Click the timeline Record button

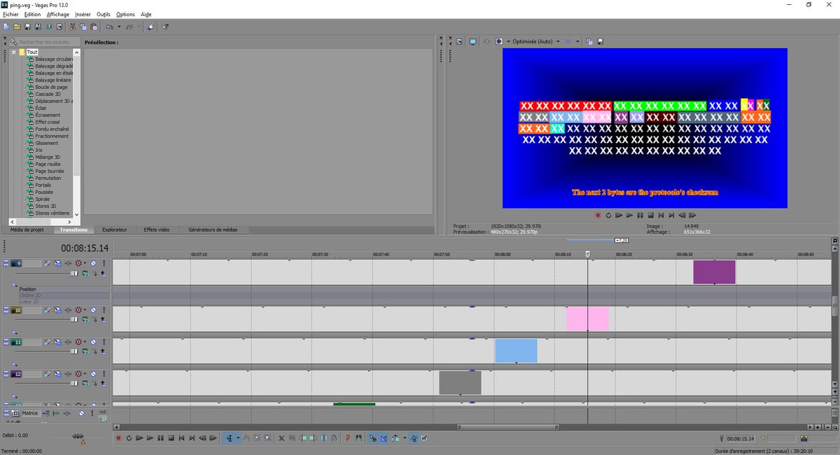click(118, 437)
